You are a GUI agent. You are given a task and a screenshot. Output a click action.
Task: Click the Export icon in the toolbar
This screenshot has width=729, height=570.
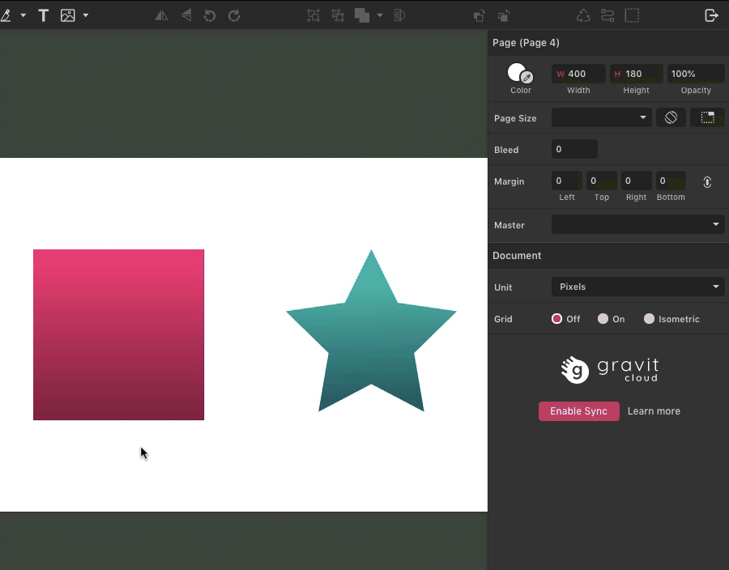[711, 15]
